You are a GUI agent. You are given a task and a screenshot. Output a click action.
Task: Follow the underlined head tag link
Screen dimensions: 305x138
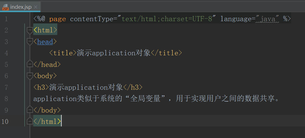(45, 42)
